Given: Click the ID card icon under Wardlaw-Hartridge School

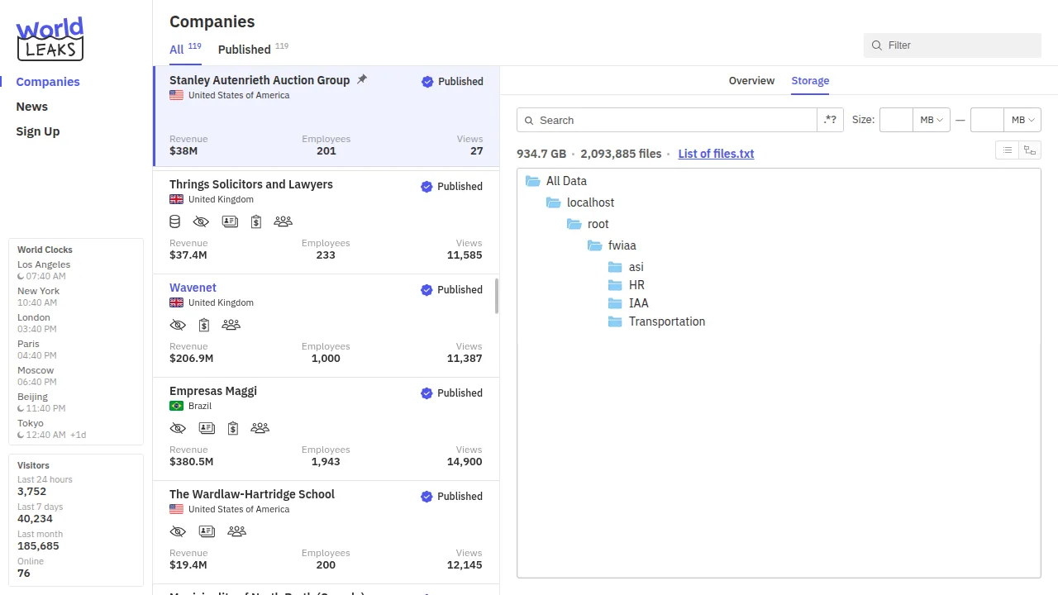Looking at the screenshot, I should point(207,531).
